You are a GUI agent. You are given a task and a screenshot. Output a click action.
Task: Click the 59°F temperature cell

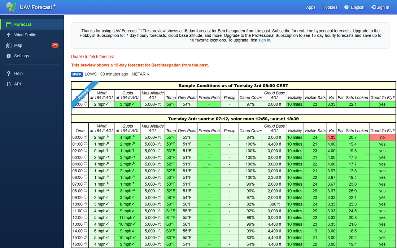[171, 204]
